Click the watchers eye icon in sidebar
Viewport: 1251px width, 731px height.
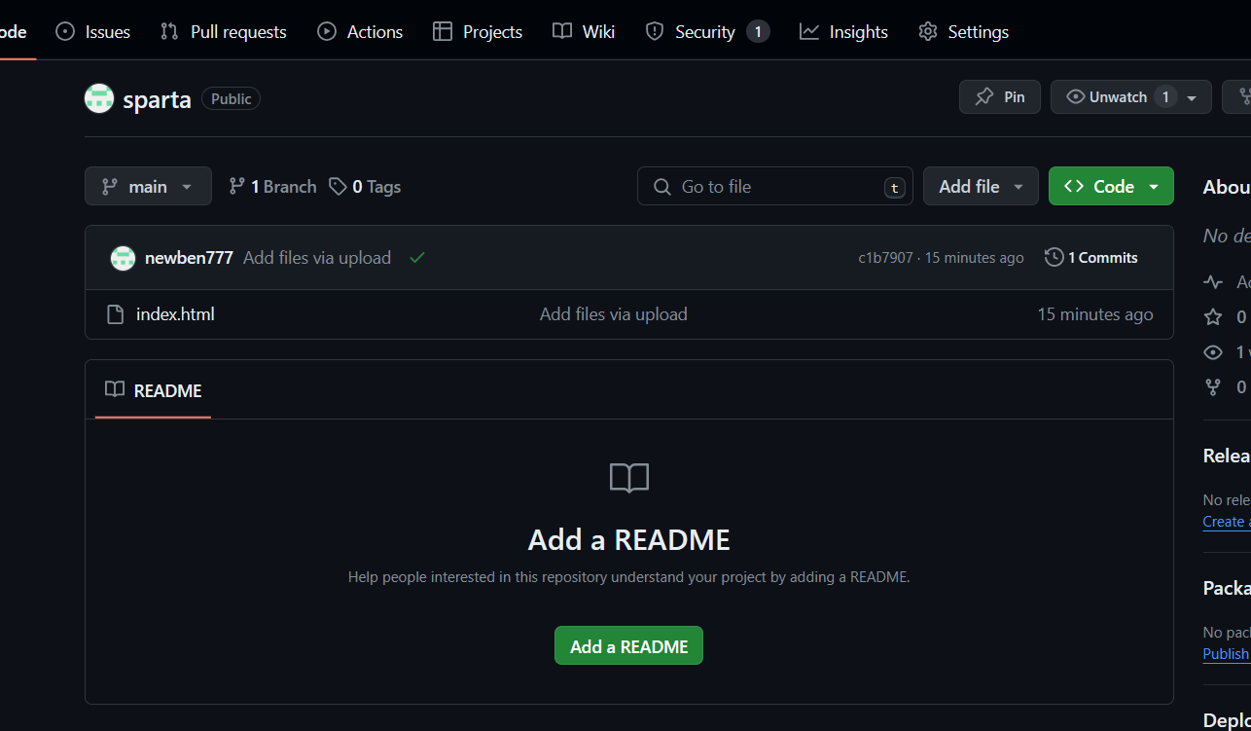tap(1213, 351)
